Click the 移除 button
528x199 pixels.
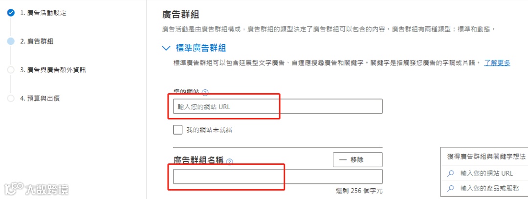click(357, 159)
